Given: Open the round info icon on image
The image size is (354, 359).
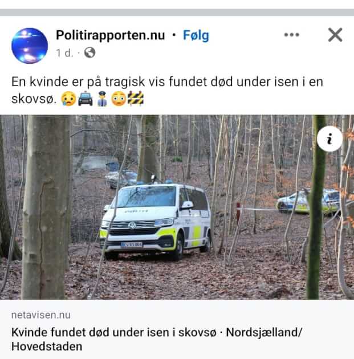Looking at the screenshot, I should pyautogui.click(x=329, y=138).
